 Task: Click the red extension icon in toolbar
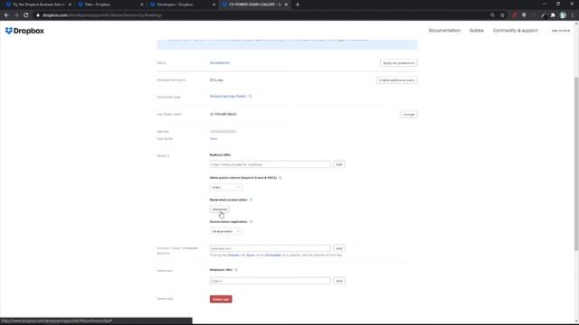pyautogui.click(x=515, y=15)
